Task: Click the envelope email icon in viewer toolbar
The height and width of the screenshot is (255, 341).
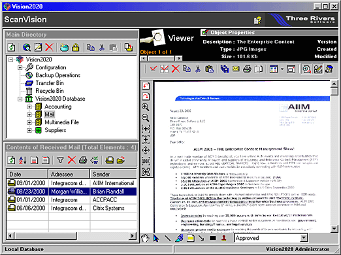Action: pos(236,69)
